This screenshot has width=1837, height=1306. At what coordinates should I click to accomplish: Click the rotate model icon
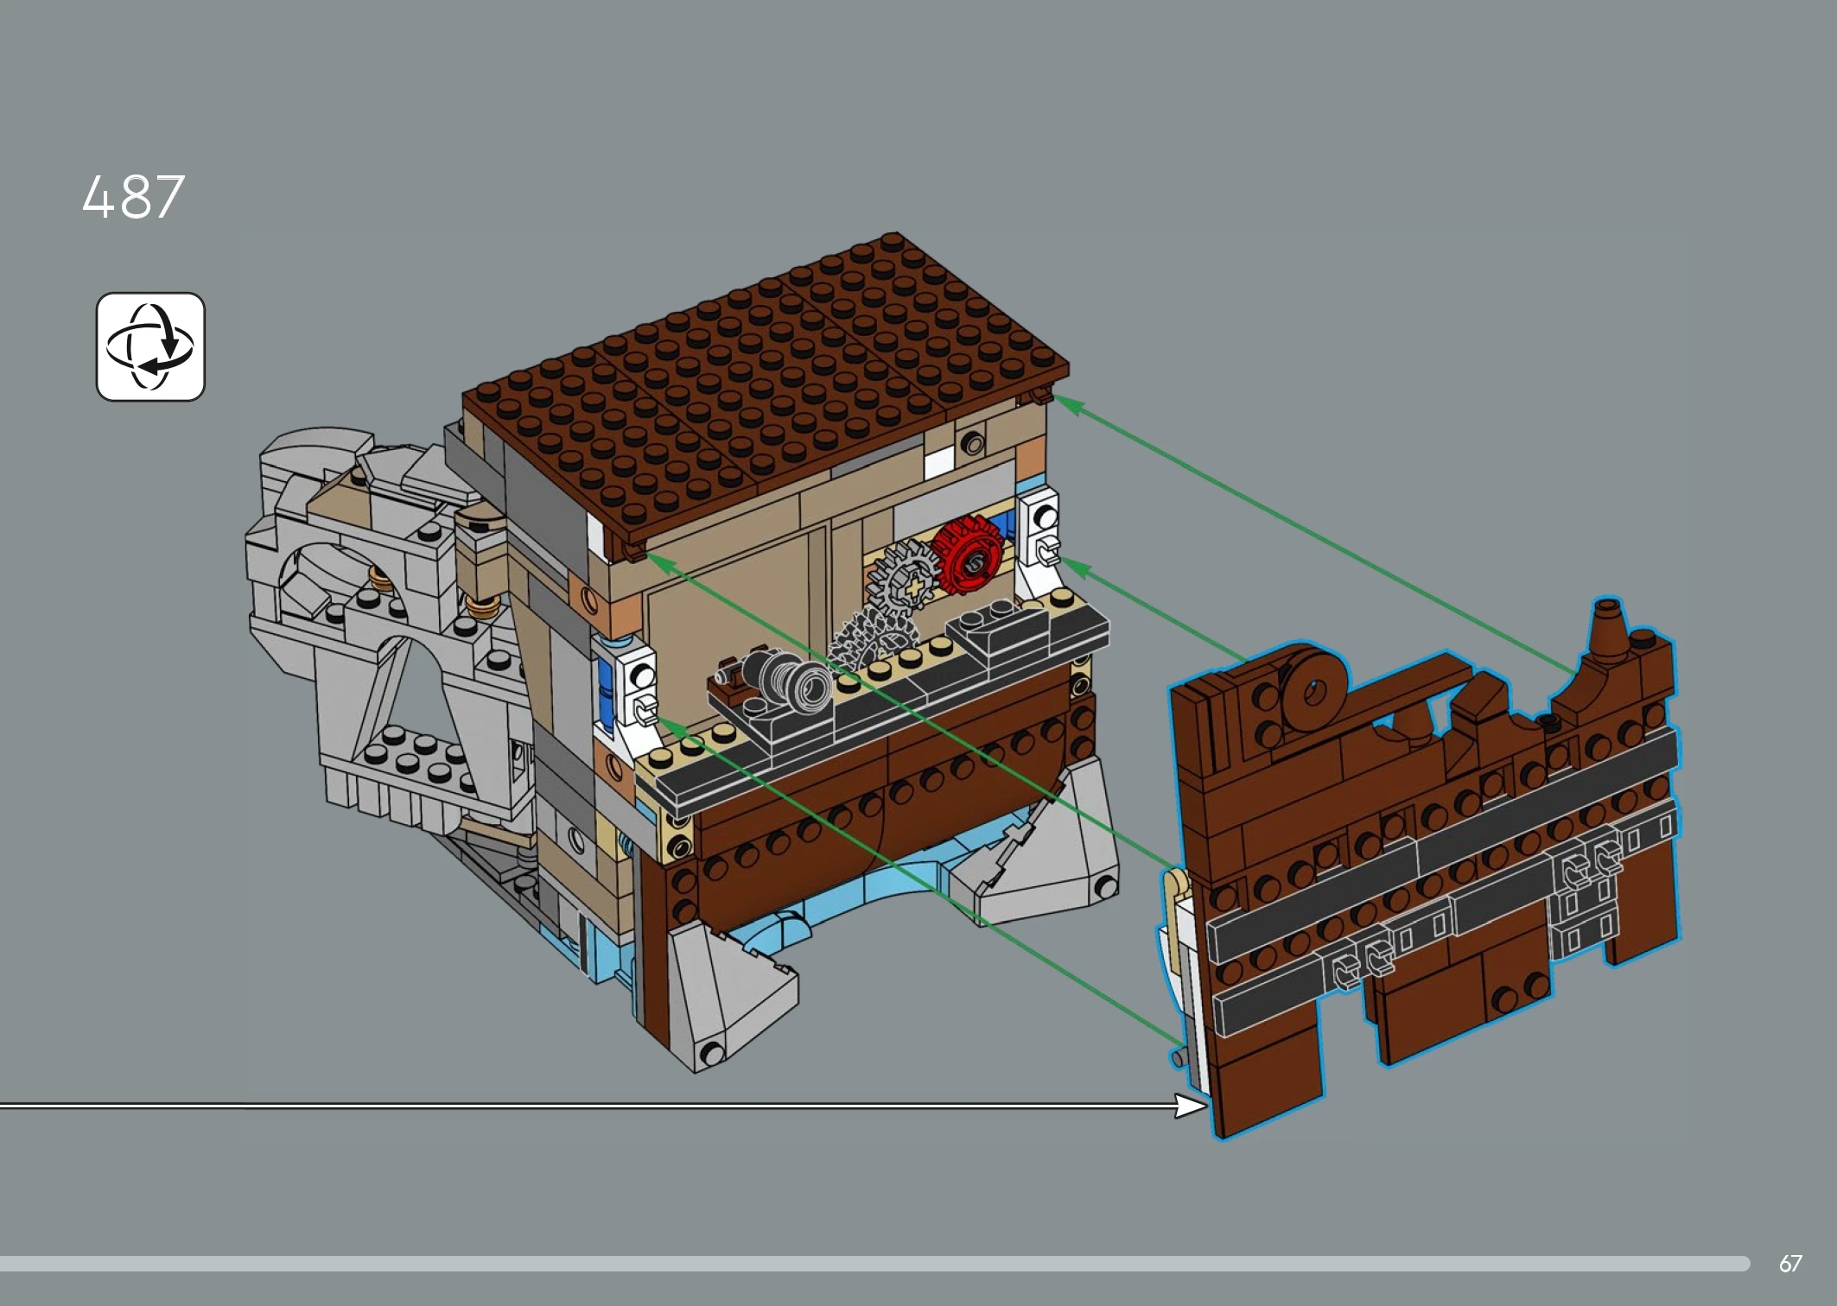(150, 346)
